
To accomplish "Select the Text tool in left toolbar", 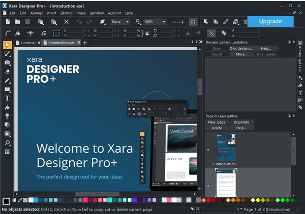I will [7, 98].
